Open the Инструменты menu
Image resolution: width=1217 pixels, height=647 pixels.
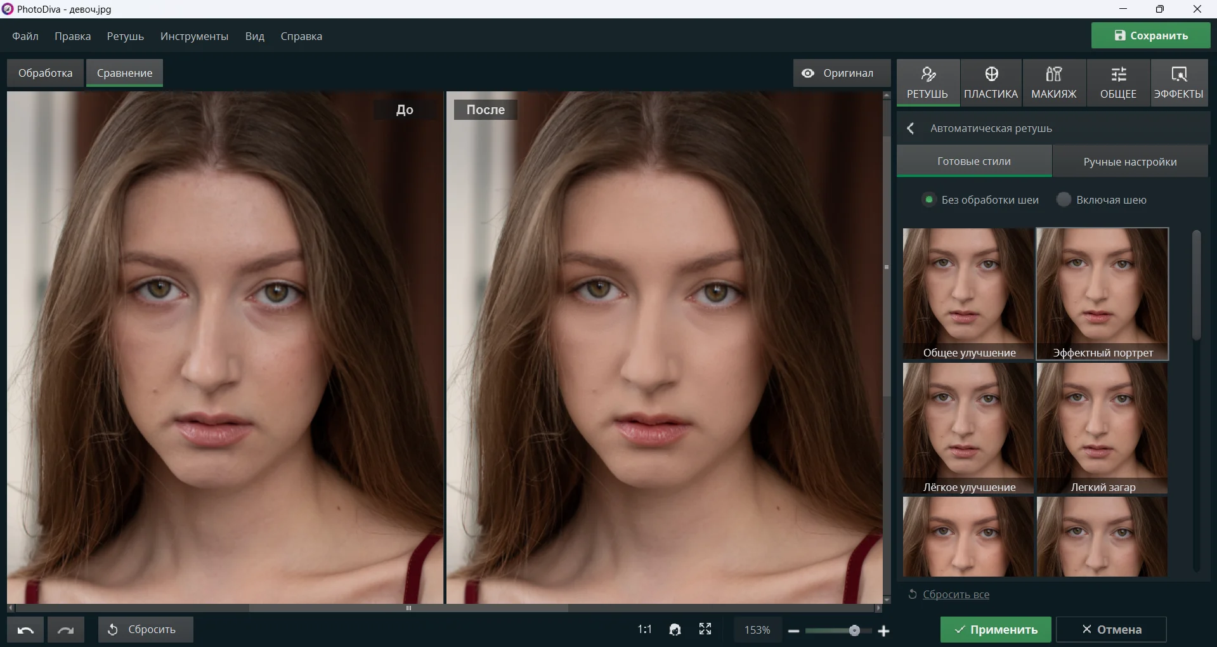point(194,36)
